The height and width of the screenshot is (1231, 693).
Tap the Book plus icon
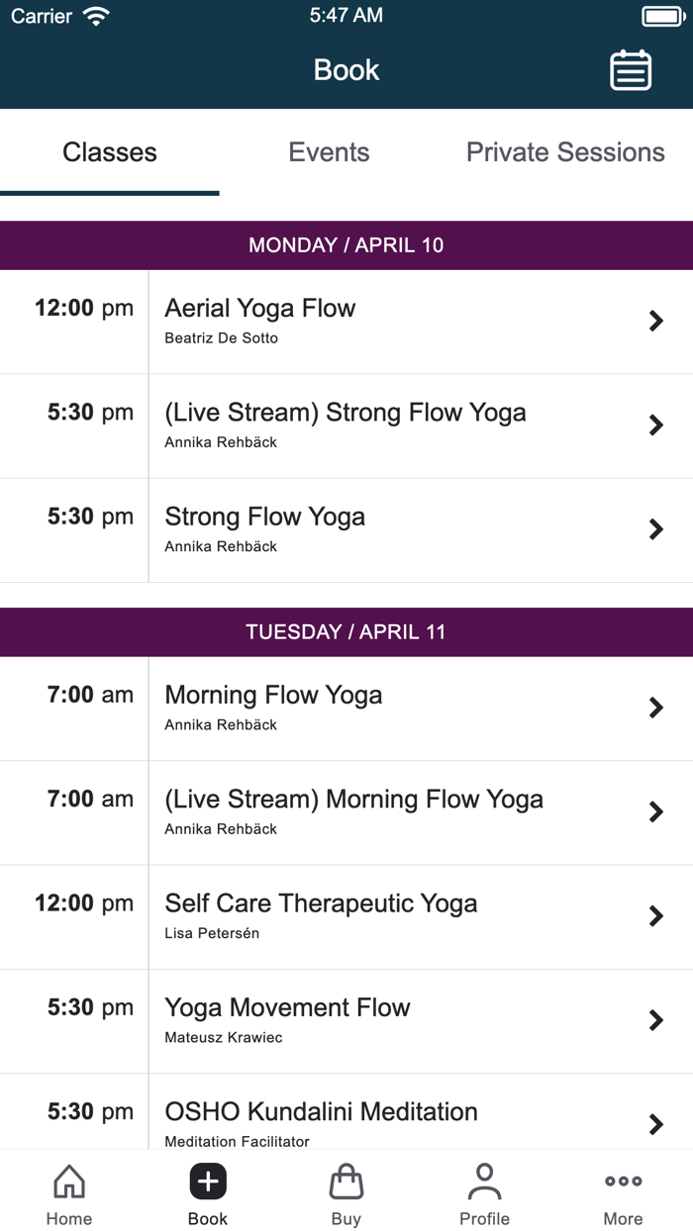coord(208,1181)
